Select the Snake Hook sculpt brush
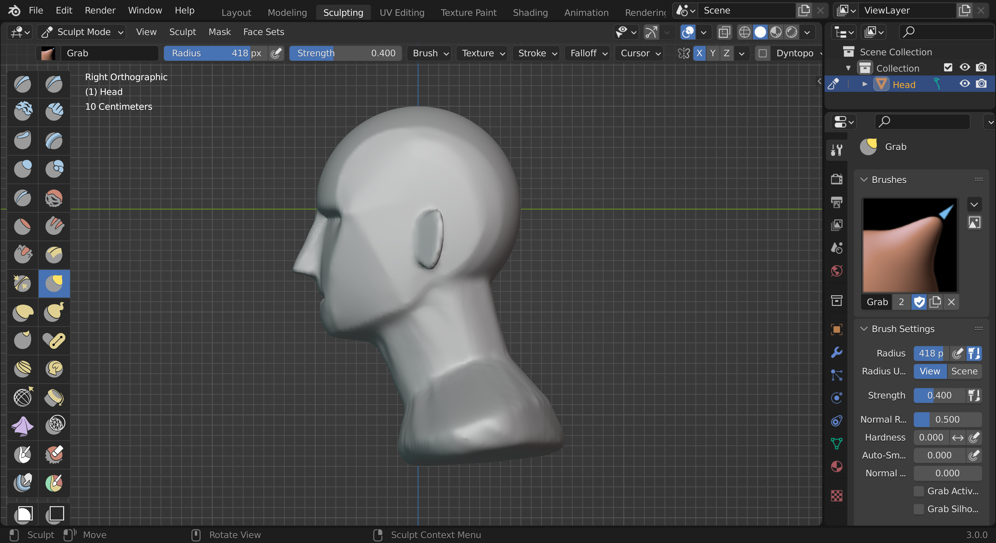This screenshot has width=996, height=543. (x=54, y=312)
